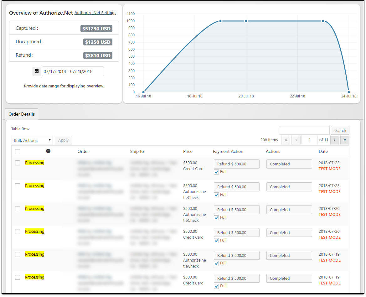The width and height of the screenshot is (366, 297).
Task: Select the first 2018-07-23 Credit Card order
Action: [18, 163]
